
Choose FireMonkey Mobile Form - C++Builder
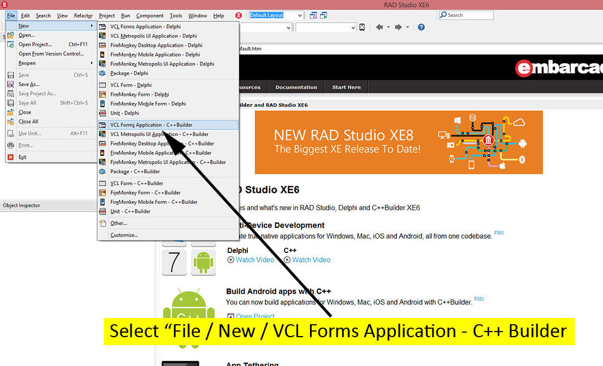168,202
